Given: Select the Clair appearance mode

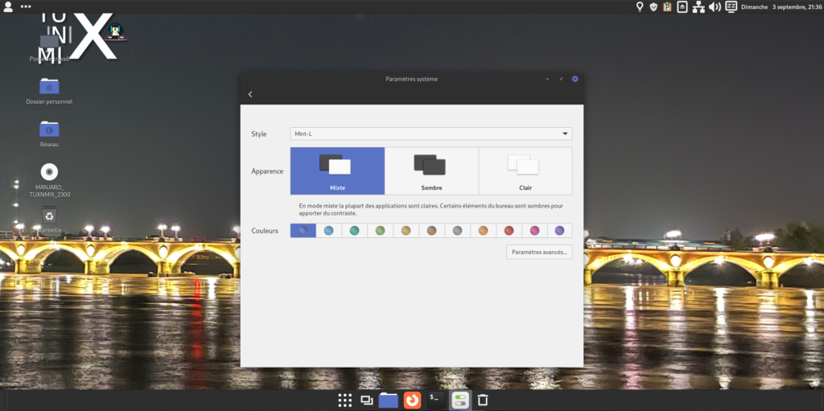Looking at the screenshot, I should point(525,171).
